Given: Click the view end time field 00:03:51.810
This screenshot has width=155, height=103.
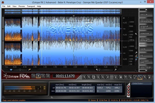Looking at the screenshot, I should (x=75, y=91).
